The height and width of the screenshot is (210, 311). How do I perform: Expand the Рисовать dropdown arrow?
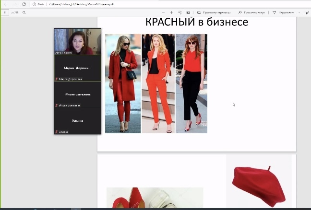click(x=299, y=12)
